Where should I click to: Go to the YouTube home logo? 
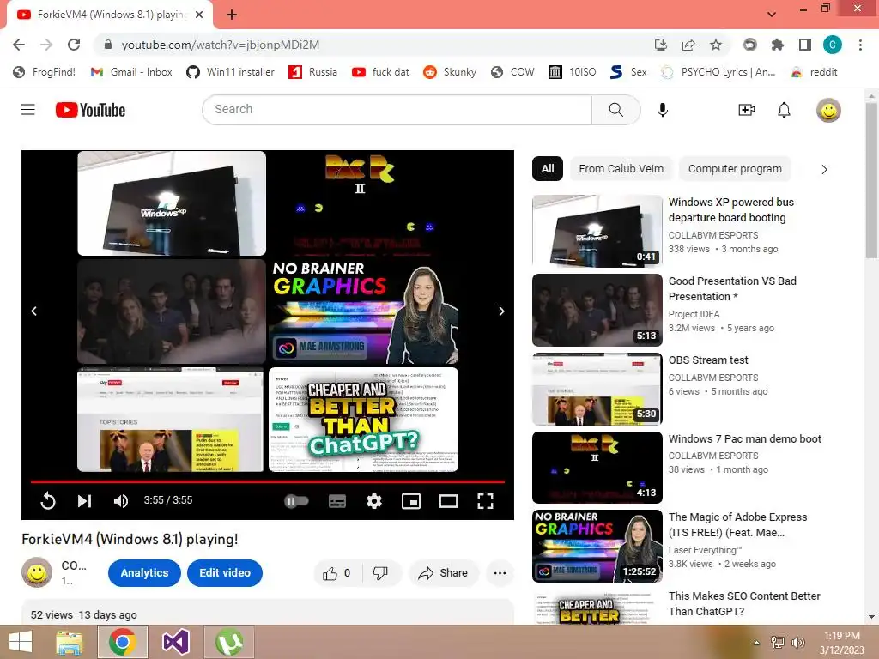point(90,110)
